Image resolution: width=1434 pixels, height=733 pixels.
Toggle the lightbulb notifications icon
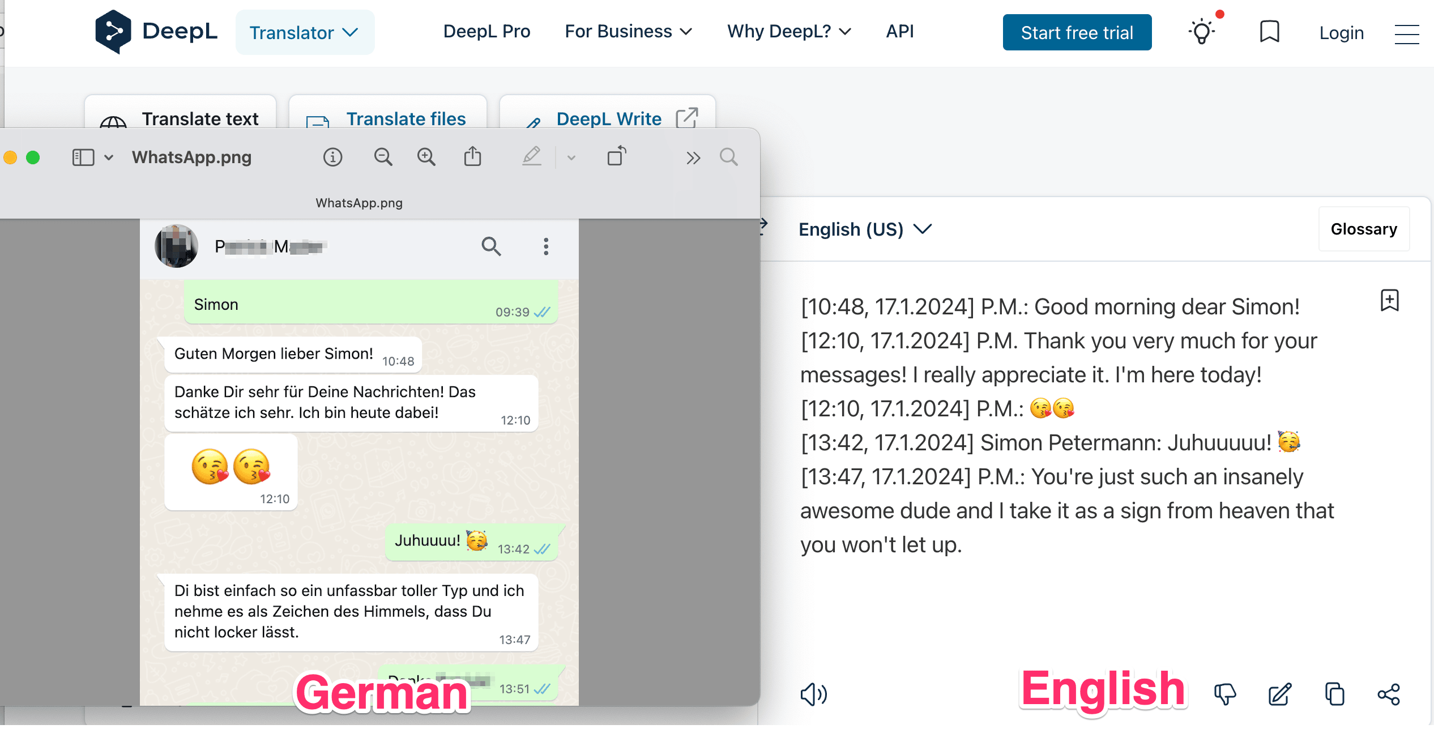[x=1202, y=32]
